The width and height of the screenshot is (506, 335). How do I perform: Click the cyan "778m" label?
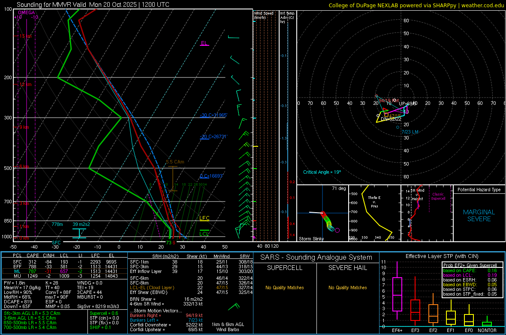(57, 224)
